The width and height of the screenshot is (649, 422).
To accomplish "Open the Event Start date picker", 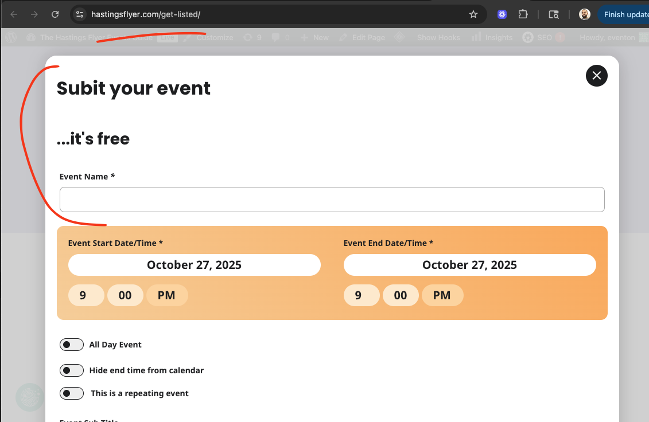I will click(x=194, y=265).
